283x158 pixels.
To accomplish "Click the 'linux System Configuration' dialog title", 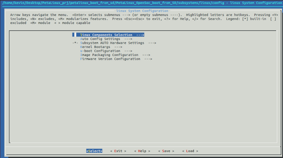I will [142, 11].
